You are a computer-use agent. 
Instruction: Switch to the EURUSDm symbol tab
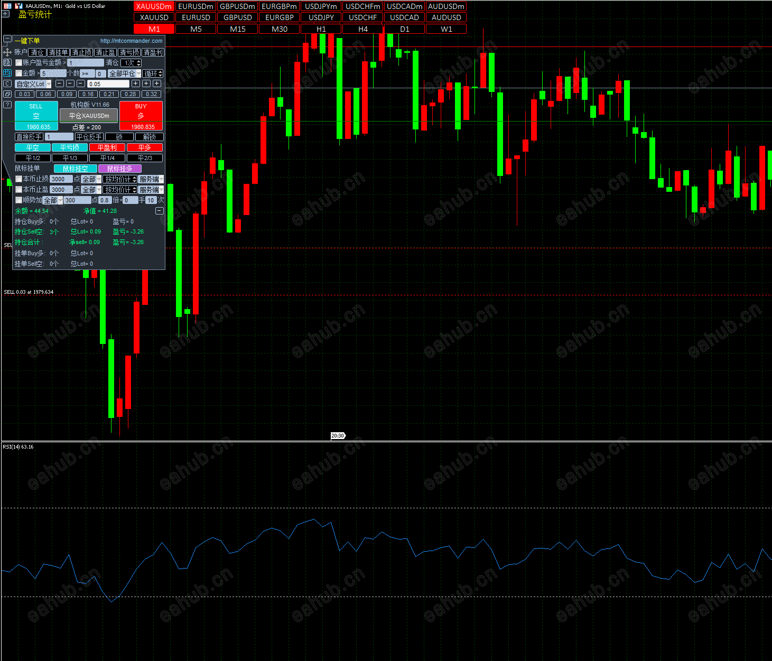(x=196, y=6)
